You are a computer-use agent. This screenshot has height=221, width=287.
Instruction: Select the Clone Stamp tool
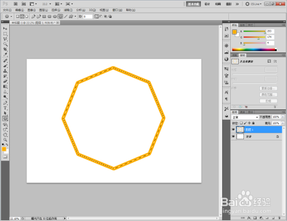click(5, 71)
